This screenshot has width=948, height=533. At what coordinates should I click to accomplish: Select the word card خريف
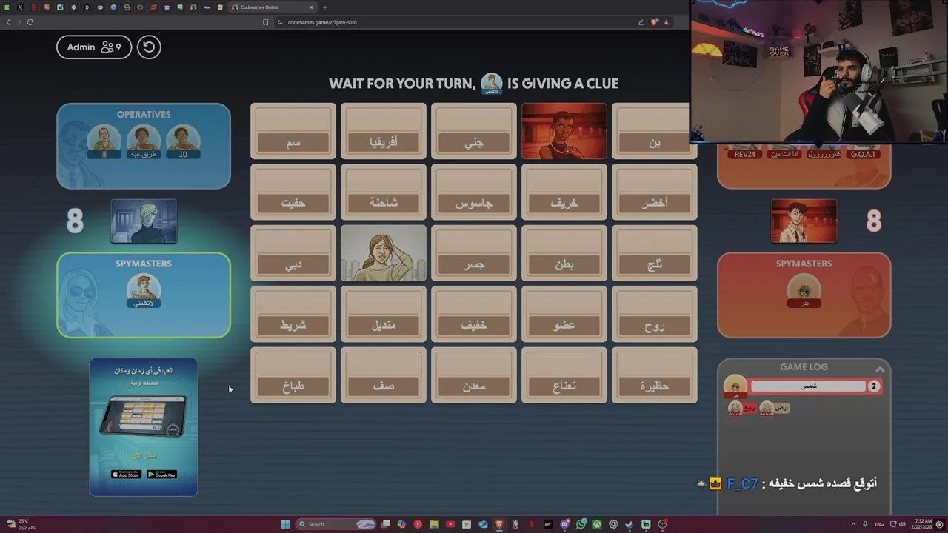564,192
